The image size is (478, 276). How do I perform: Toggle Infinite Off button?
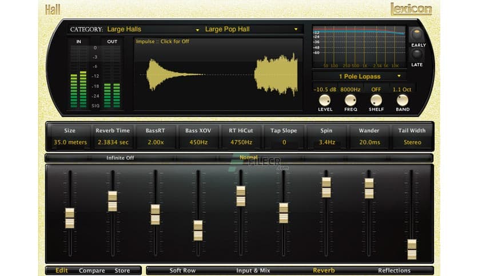point(120,158)
